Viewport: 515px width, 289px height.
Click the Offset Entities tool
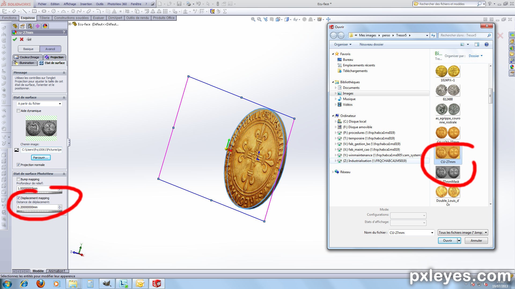click(x=146, y=11)
